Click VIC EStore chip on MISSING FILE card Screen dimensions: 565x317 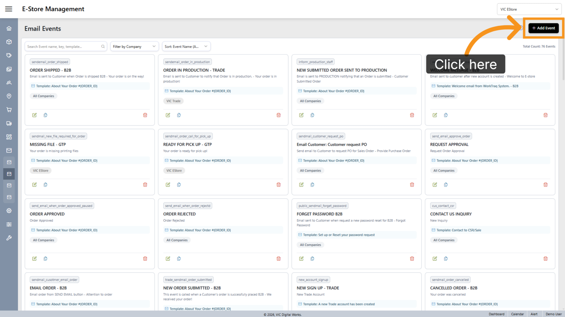41,171
